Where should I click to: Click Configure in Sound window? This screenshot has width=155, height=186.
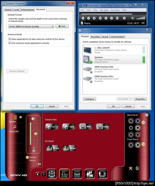tap(89, 99)
